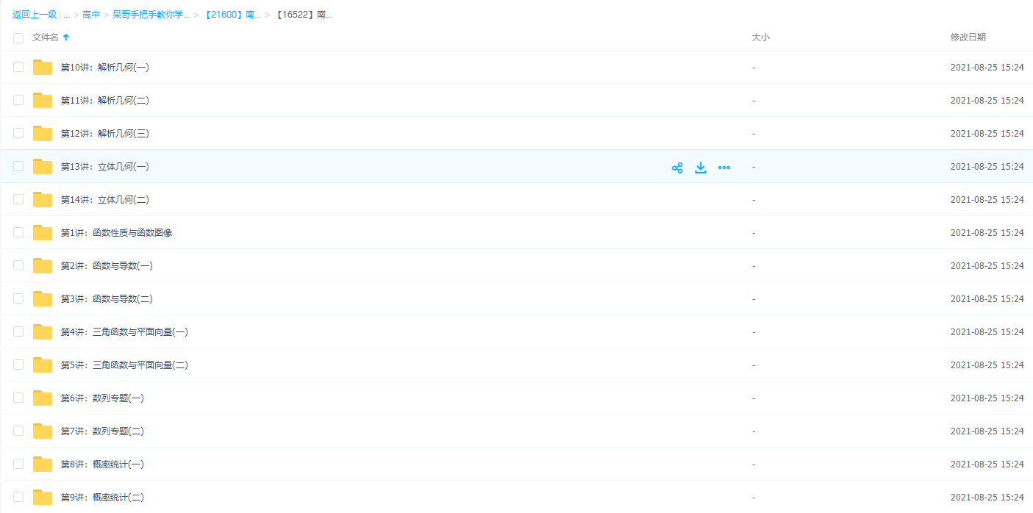Click the share icon for 第13讲 folder
The width and height of the screenshot is (1033, 513).
coord(677,168)
